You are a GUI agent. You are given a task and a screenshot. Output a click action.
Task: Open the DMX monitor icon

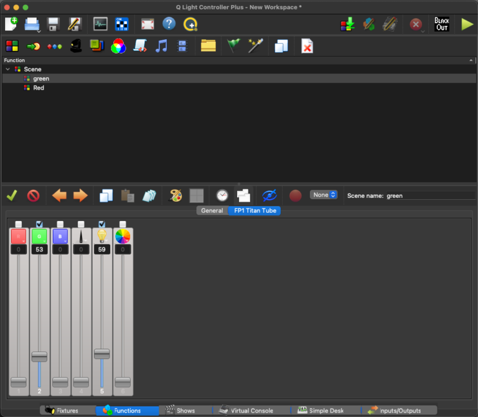(100, 24)
